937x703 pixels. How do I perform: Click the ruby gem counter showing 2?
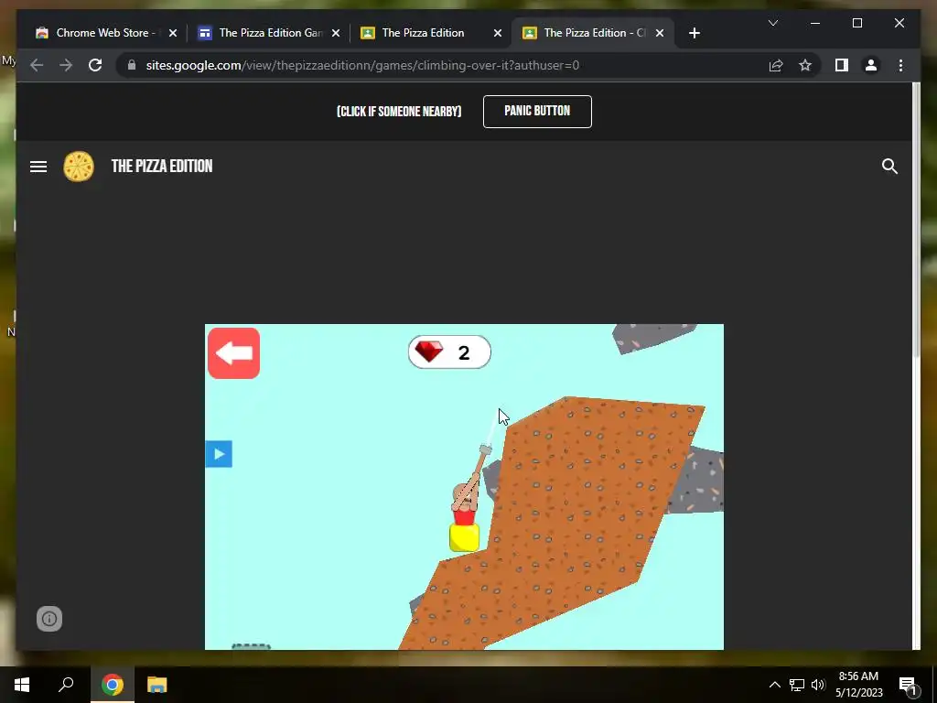(449, 352)
